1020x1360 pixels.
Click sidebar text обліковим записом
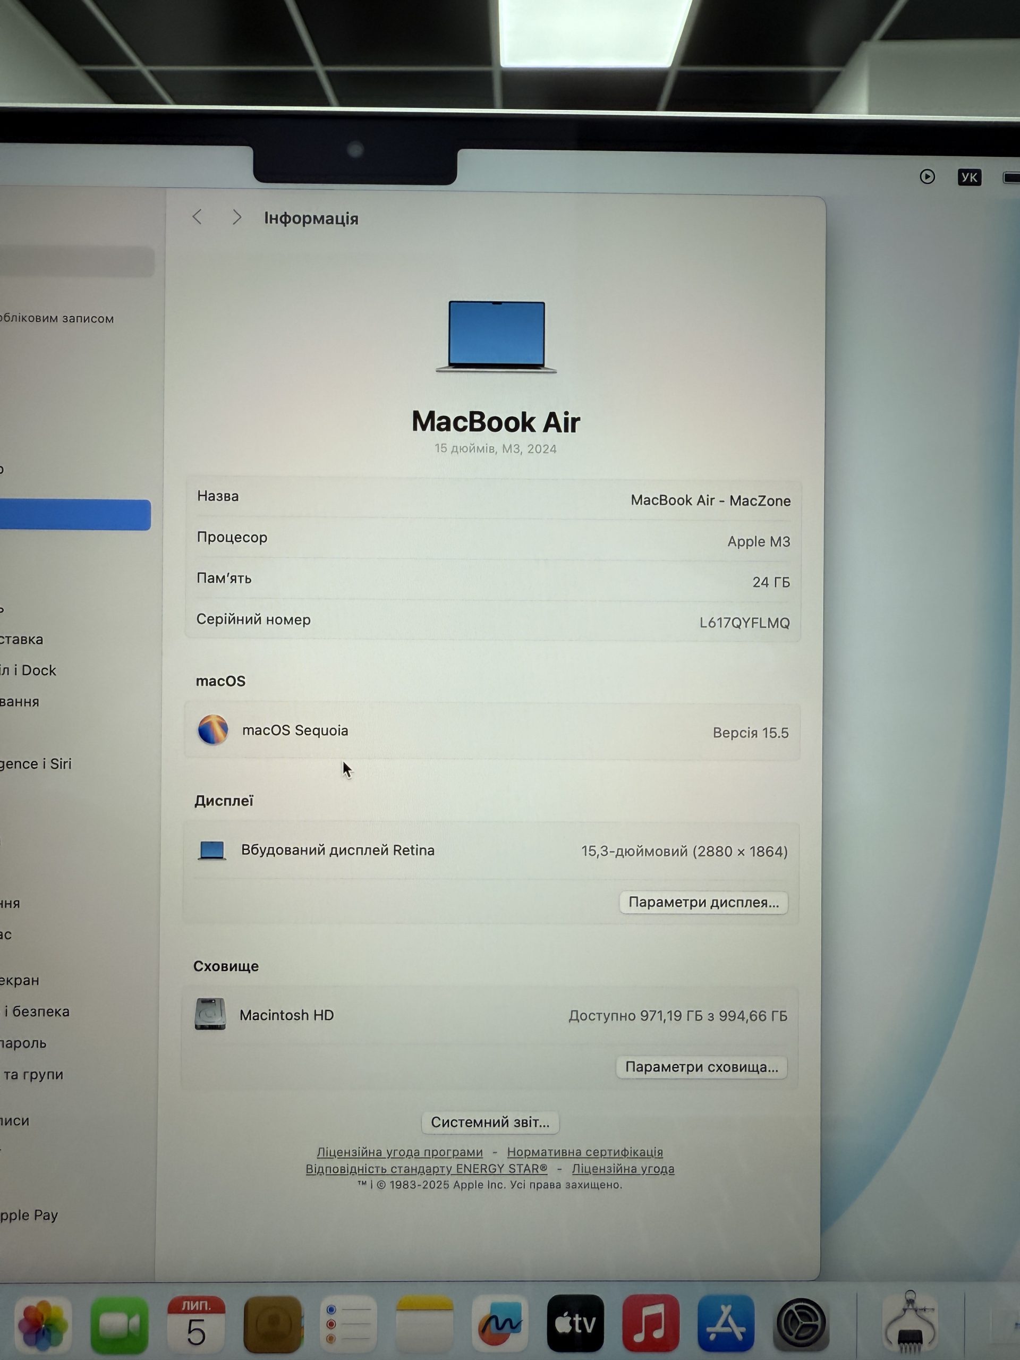tap(57, 318)
